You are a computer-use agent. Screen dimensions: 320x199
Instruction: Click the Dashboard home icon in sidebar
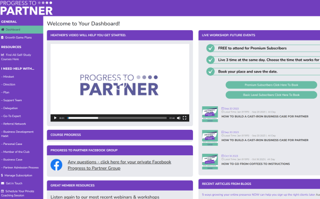pyautogui.click(x=3, y=30)
